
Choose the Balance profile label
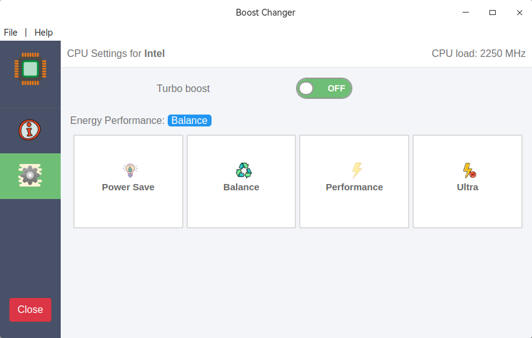[x=241, y=187]
